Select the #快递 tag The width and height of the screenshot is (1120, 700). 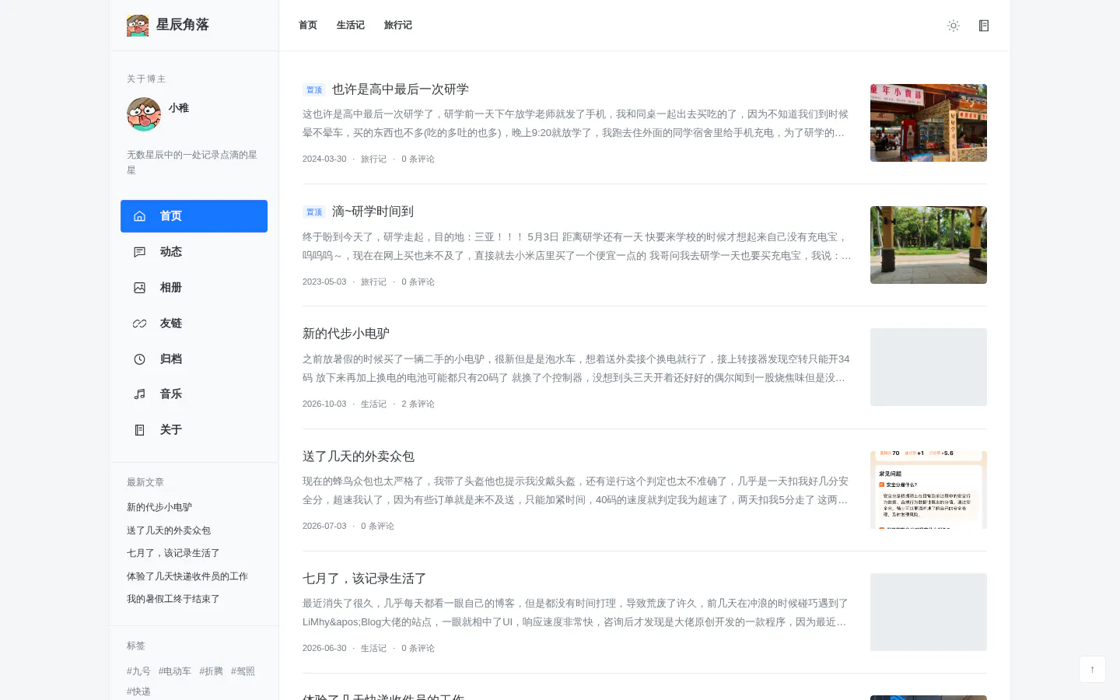[x=138, y=691]
